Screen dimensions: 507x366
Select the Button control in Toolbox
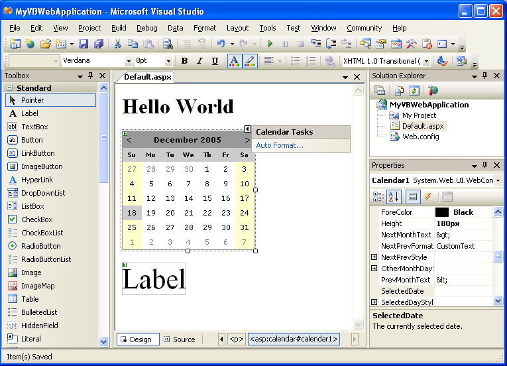[x=32, y=140]
